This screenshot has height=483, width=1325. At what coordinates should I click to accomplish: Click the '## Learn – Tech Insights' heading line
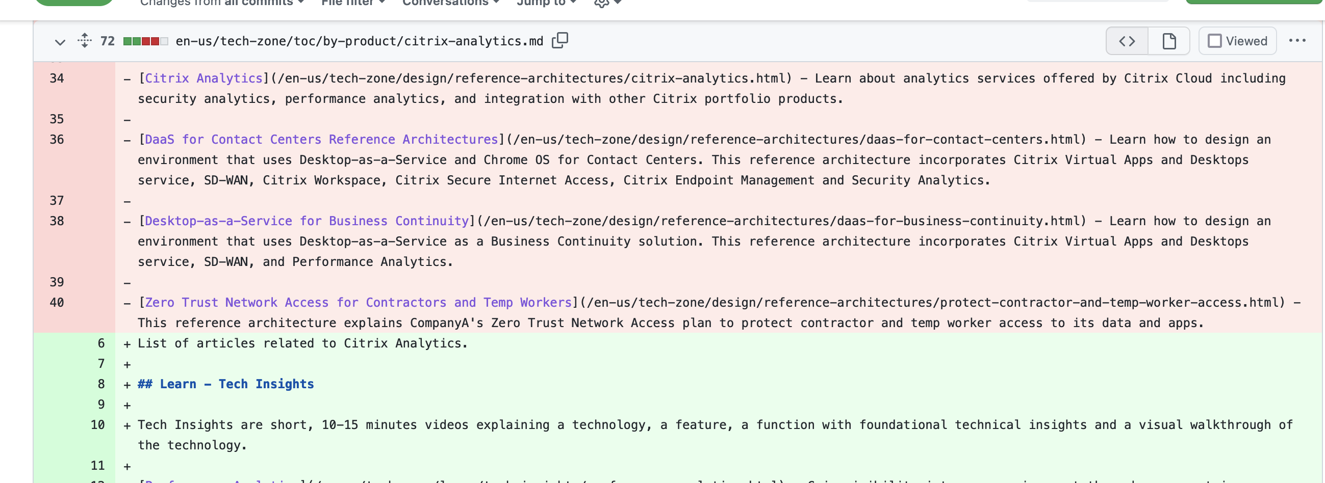pyautogui.click(x=226, y=384)
